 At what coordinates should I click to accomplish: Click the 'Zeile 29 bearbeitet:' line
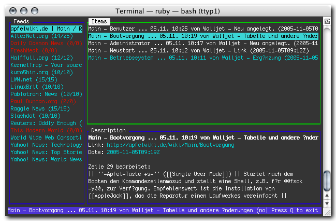pos(120,167)
